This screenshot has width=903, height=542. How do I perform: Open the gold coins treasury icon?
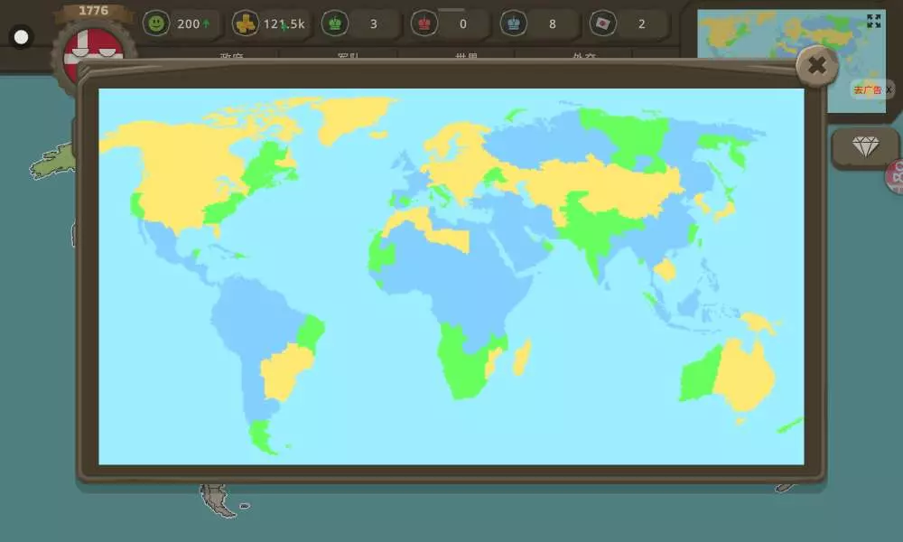246,23
